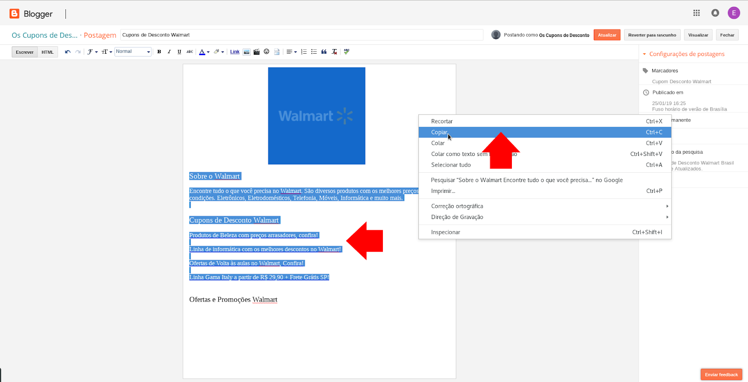Apply blockquote formatting
The width and height of the screenshot is (748, 382).
click(324, 52)
